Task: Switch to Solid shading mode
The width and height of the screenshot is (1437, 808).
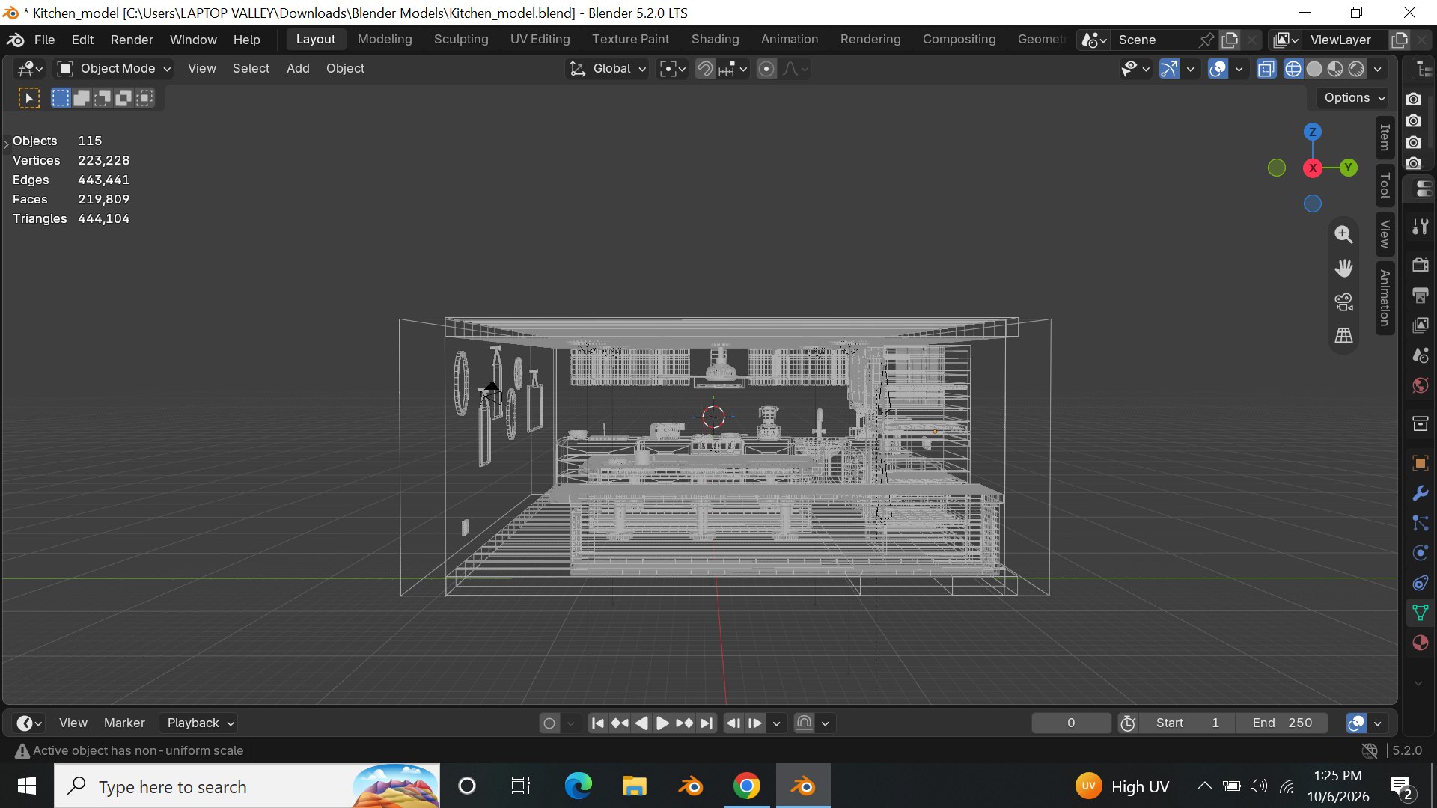Action: point(1314,69)
